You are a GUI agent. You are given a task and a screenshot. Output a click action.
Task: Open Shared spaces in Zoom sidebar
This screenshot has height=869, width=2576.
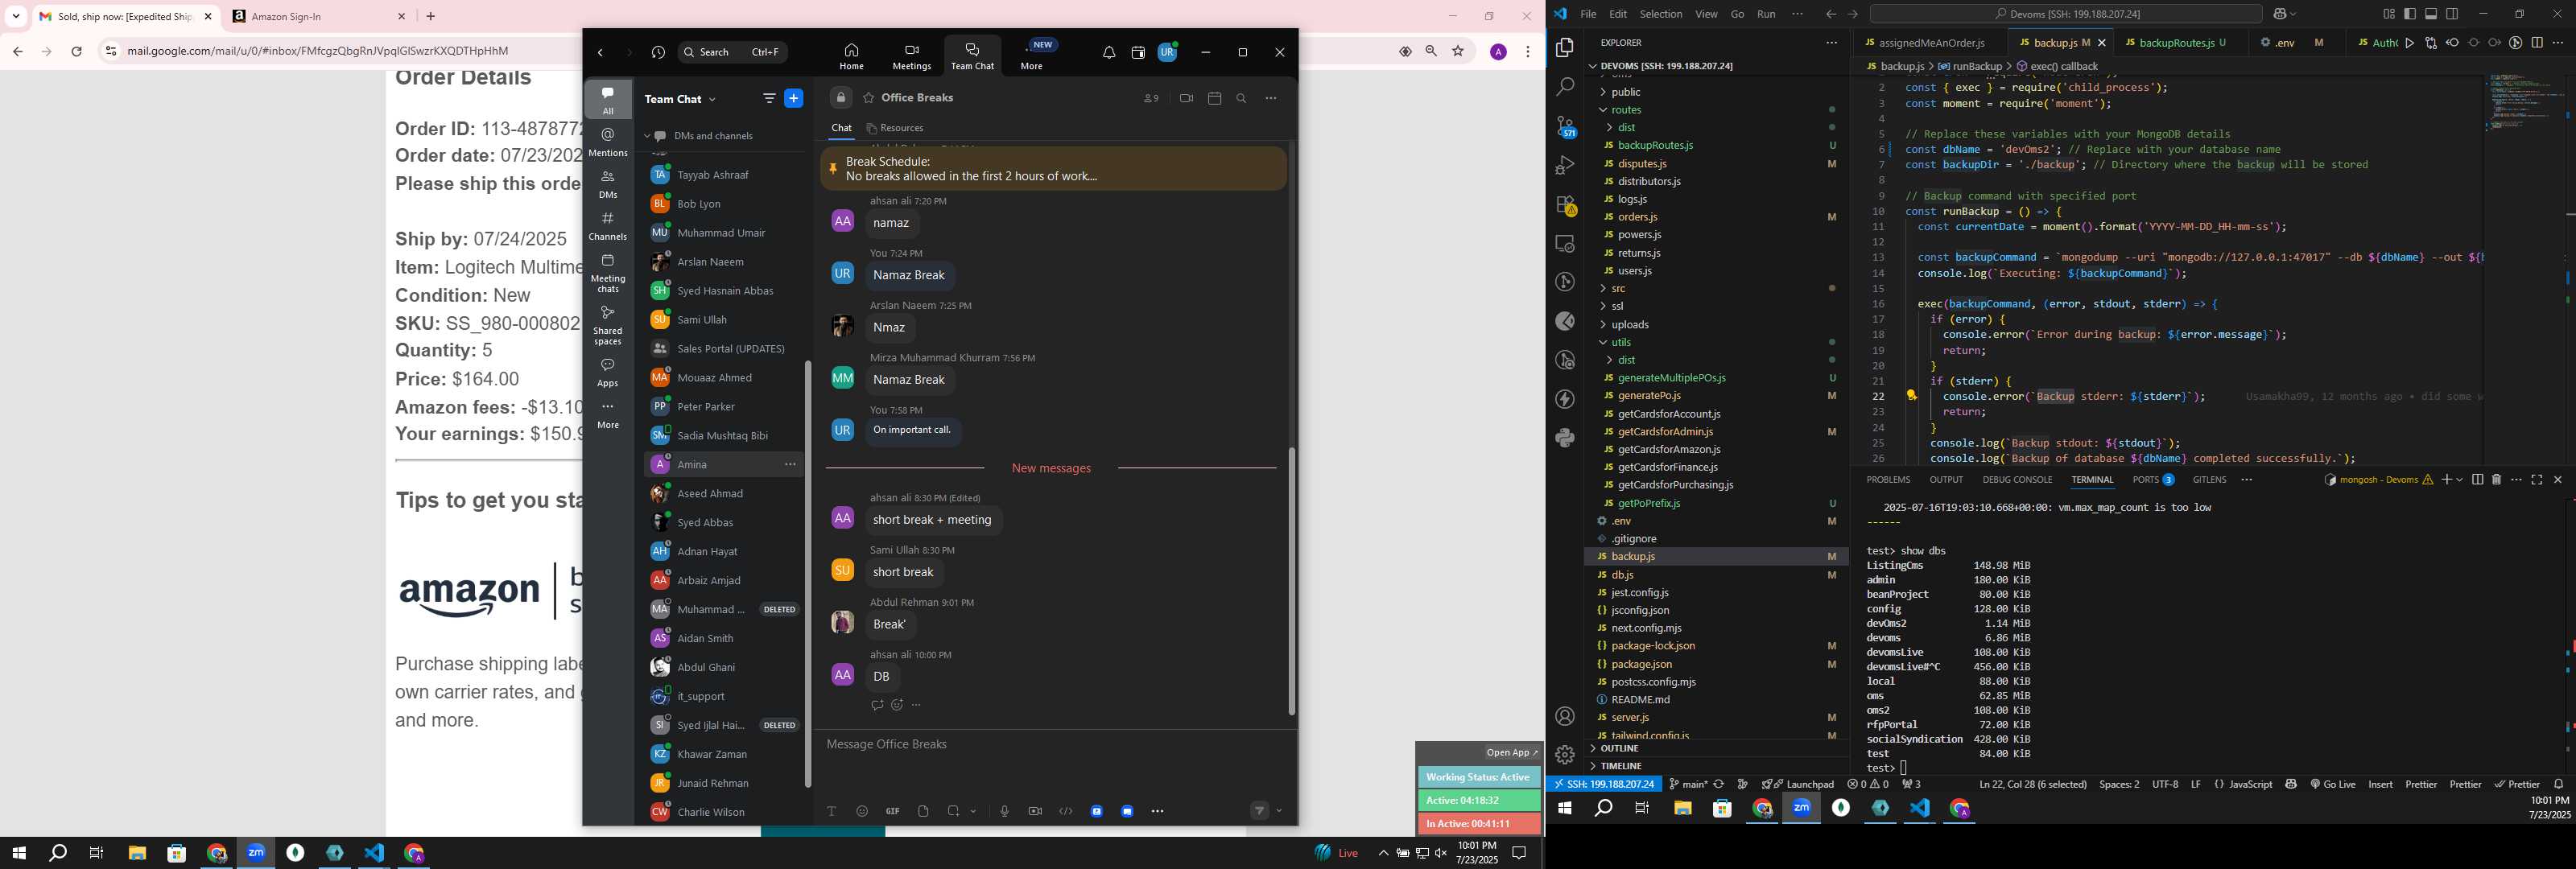pos(608,326)
